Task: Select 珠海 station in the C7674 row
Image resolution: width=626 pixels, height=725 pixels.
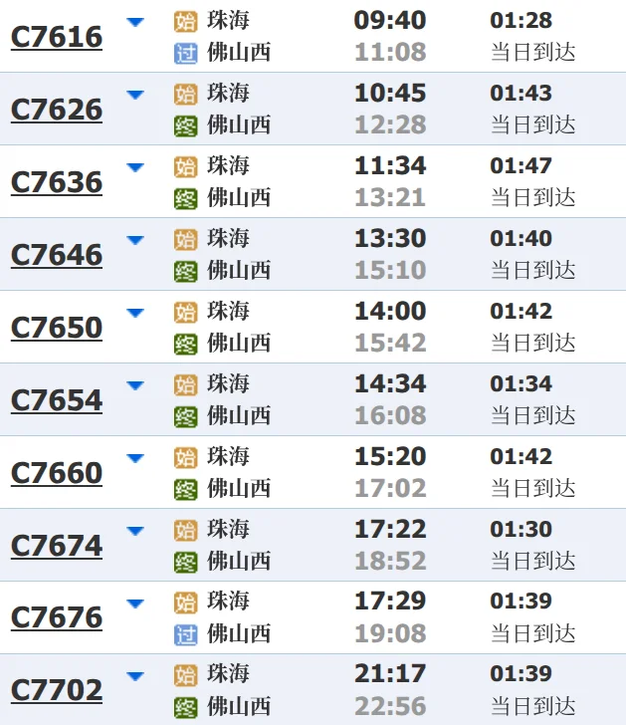Action: [x=228, y=529]
